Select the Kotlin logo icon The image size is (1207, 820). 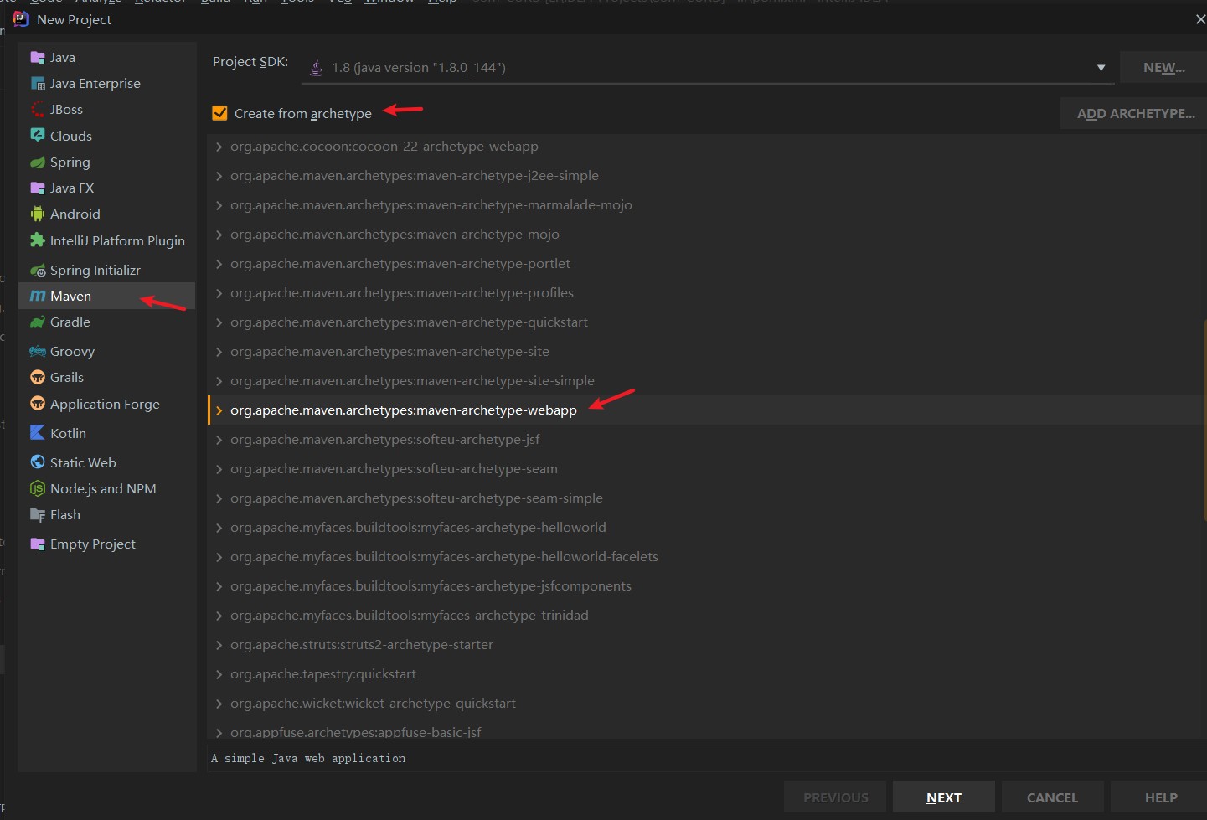pyautogui.click(x=38, y=433)
